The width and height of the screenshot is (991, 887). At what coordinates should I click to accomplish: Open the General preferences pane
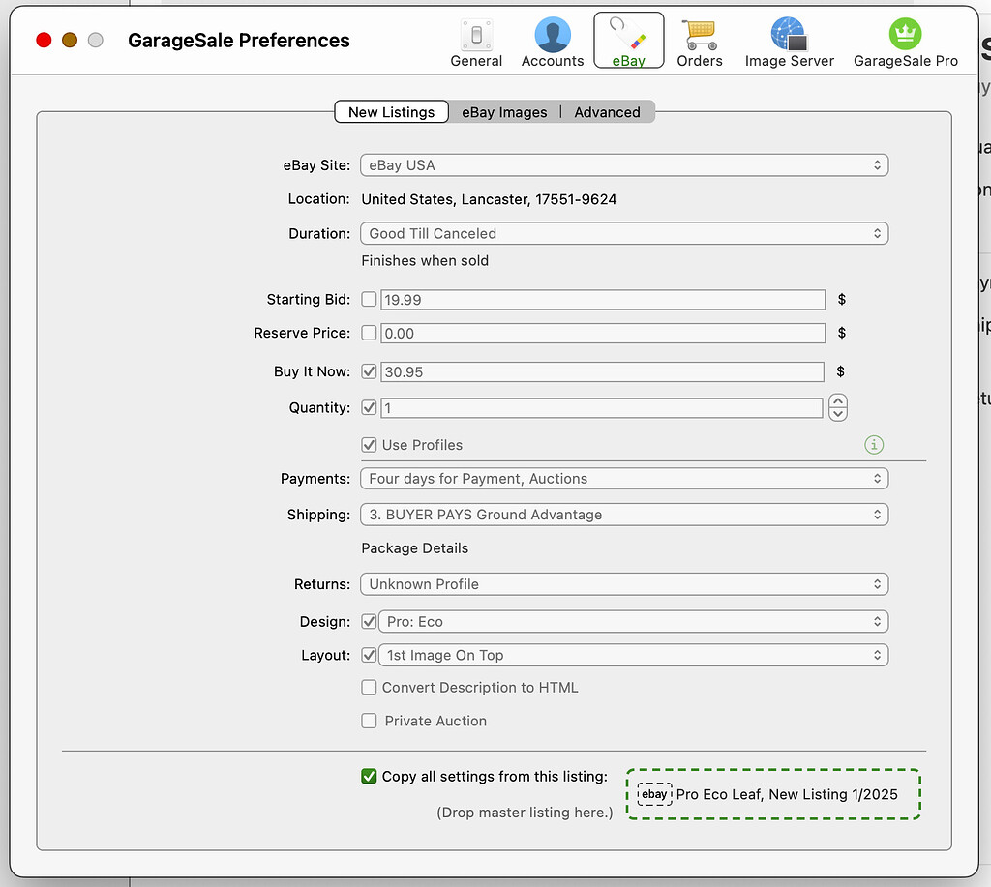click(x=476, y=43)
